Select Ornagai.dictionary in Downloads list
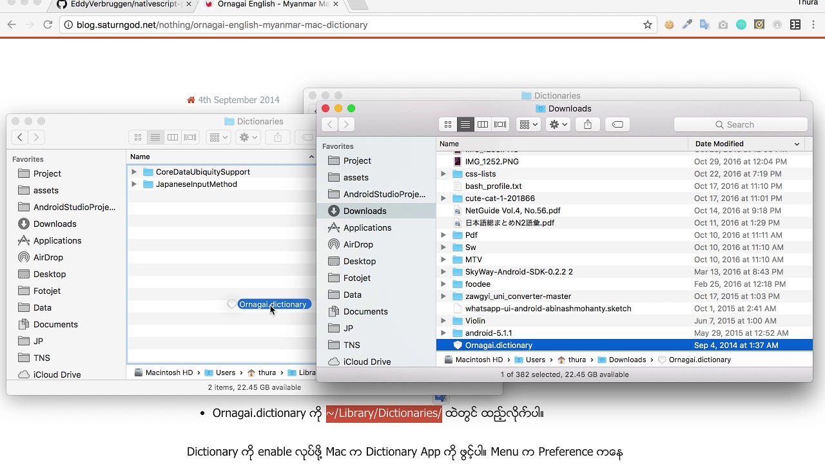The image size is (825, 464). (624, 345)
